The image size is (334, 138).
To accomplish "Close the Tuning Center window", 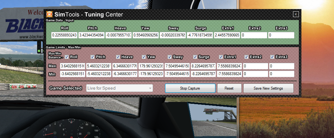I will [x=296, y=14].
